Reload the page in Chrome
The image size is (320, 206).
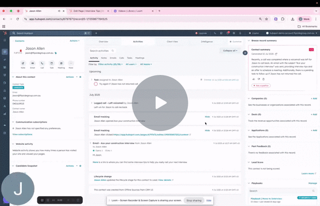18,19
